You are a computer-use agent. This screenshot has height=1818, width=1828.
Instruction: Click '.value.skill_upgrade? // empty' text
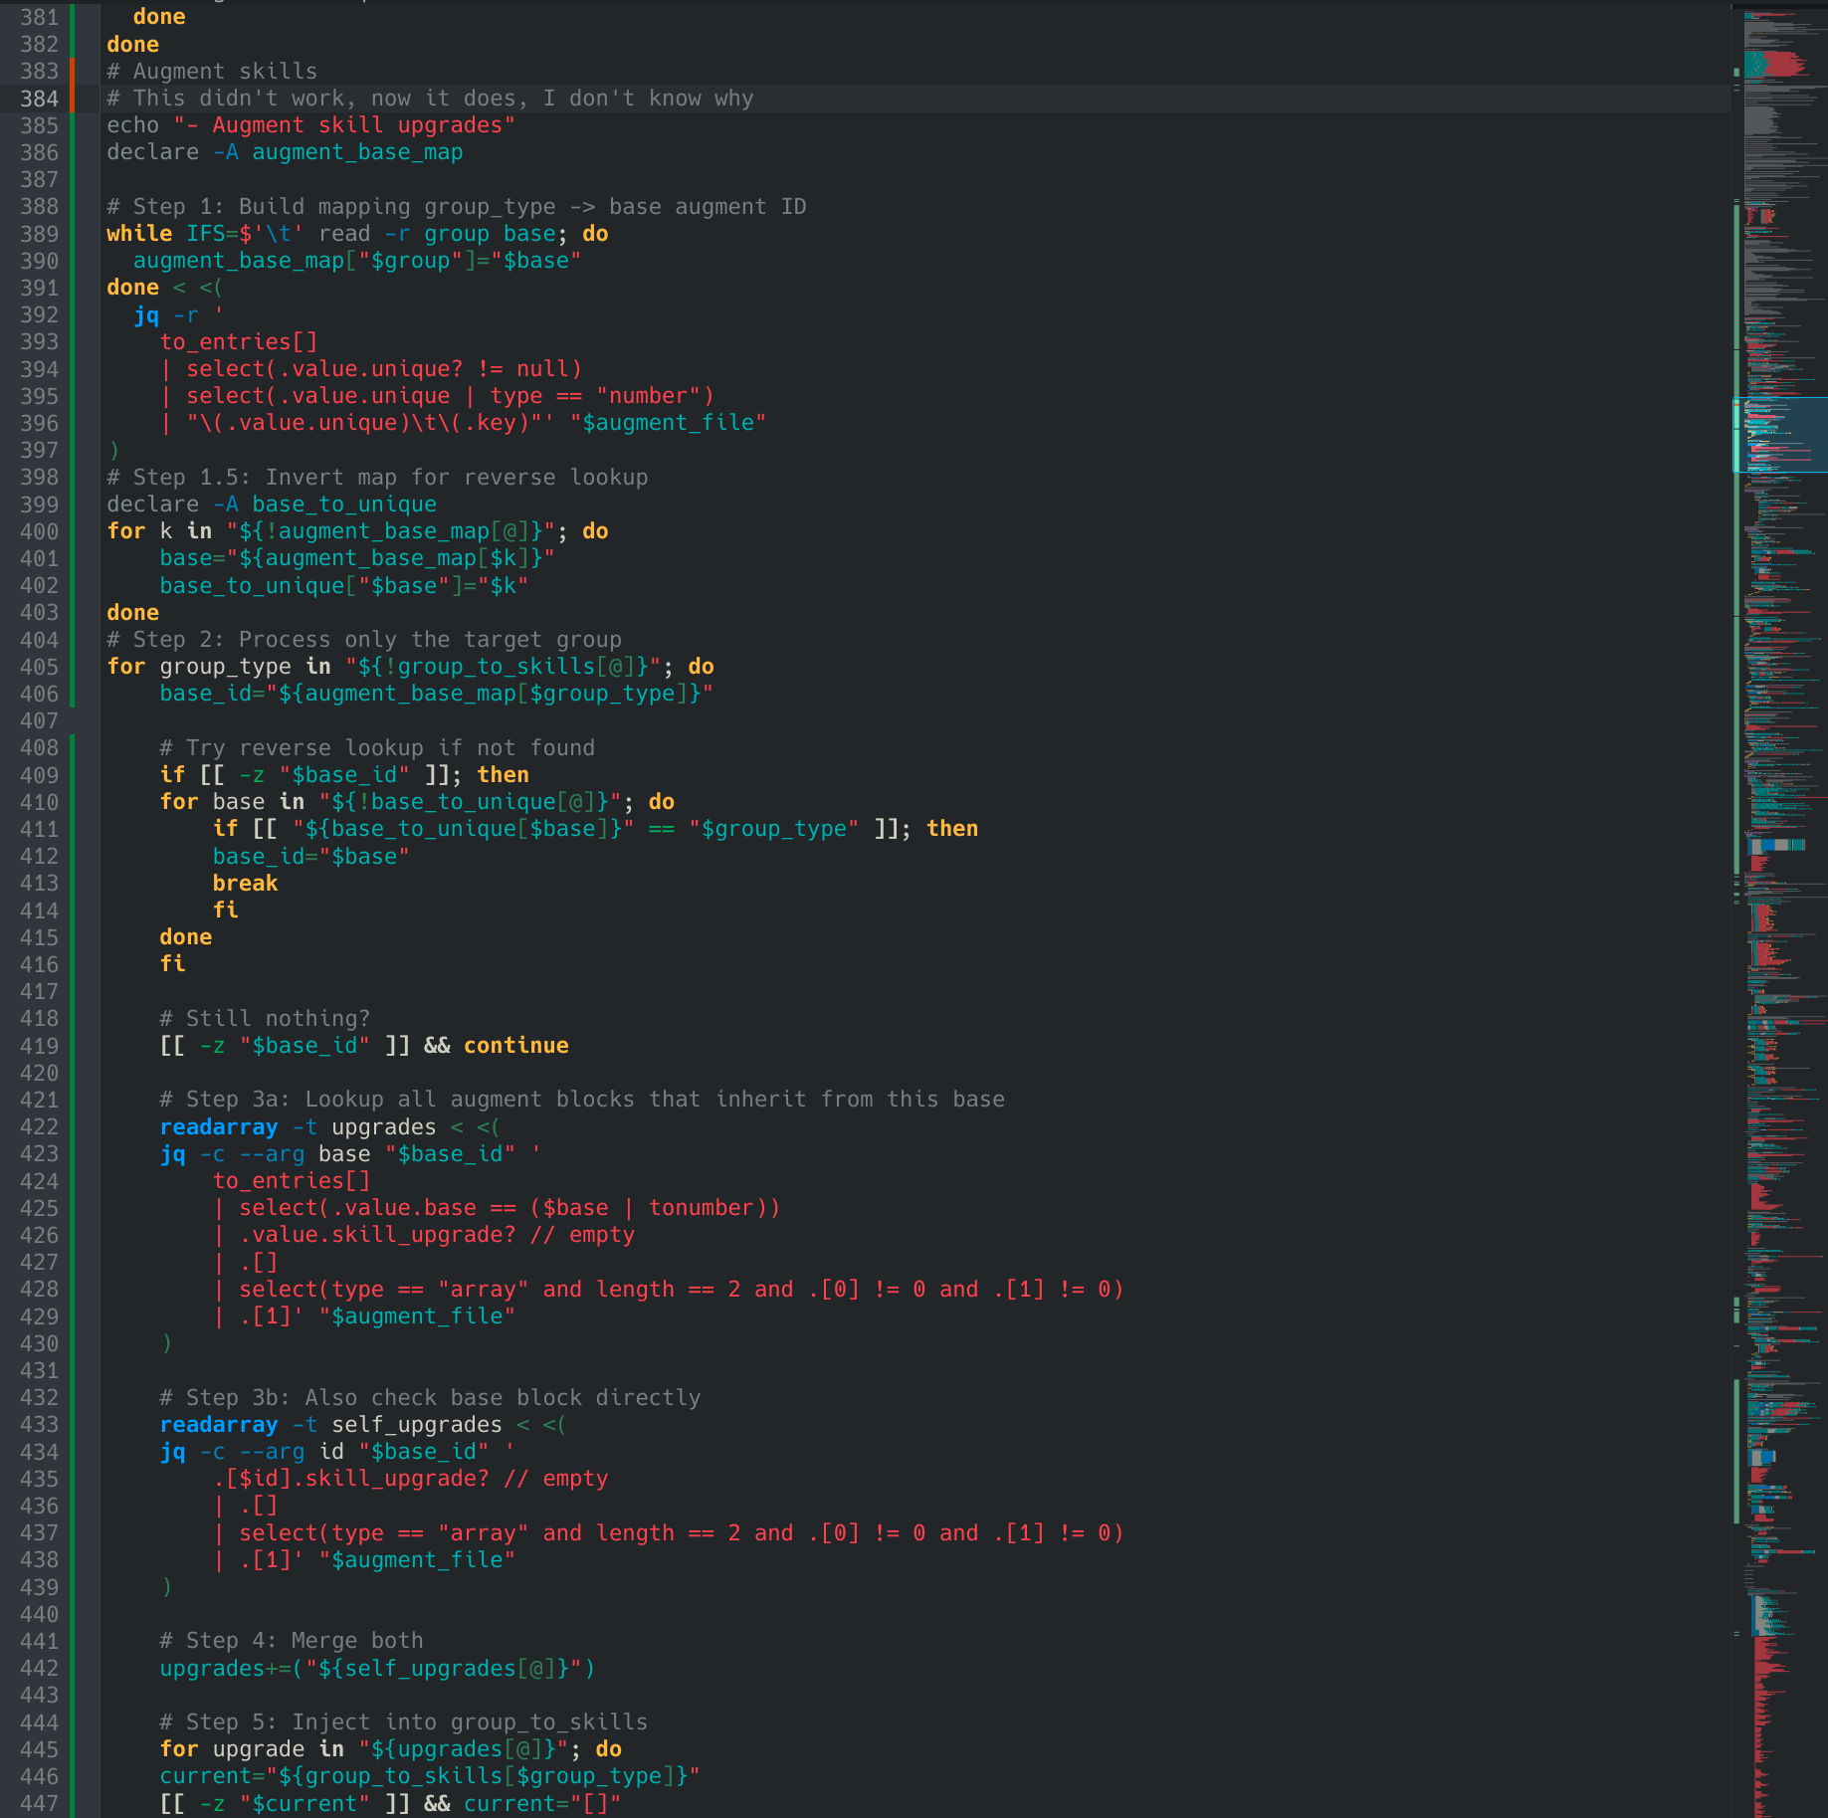pos(437,1235)
